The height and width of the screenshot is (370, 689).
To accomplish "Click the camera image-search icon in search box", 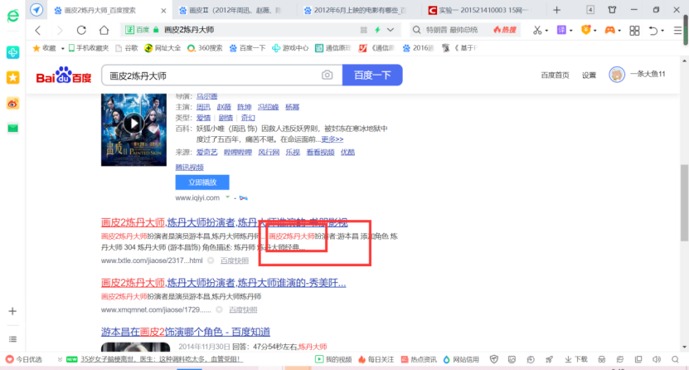I will click(327, 75).
